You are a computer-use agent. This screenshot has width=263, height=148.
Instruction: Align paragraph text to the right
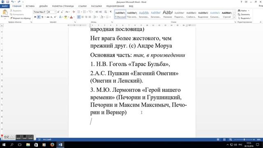pyautogui.click(x=86, y=17)
